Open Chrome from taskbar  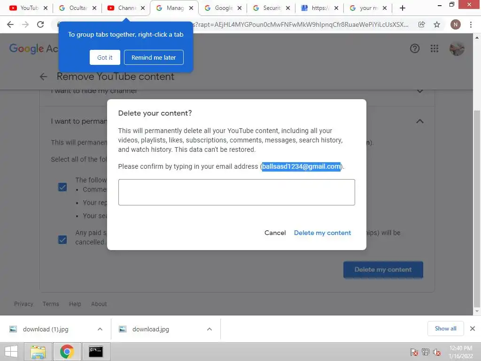tap(67, 352)
